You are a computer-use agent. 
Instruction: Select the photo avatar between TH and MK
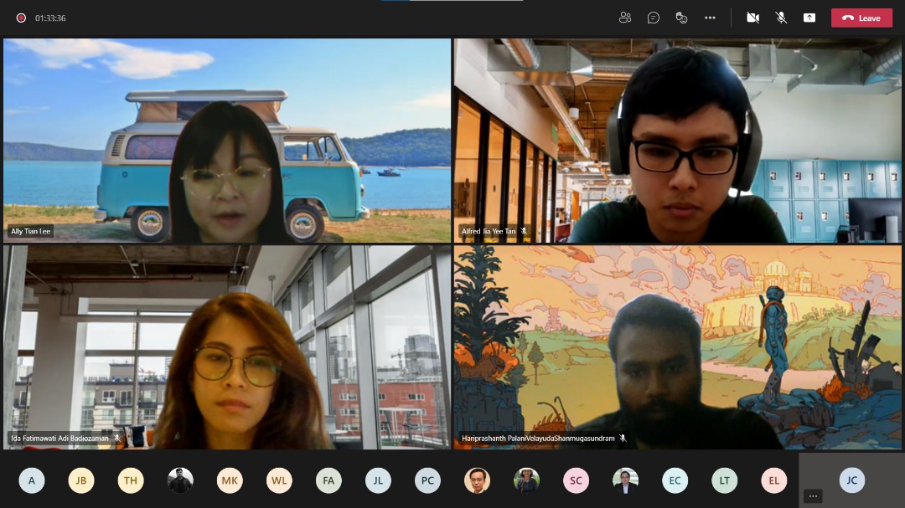click(180, 480)
